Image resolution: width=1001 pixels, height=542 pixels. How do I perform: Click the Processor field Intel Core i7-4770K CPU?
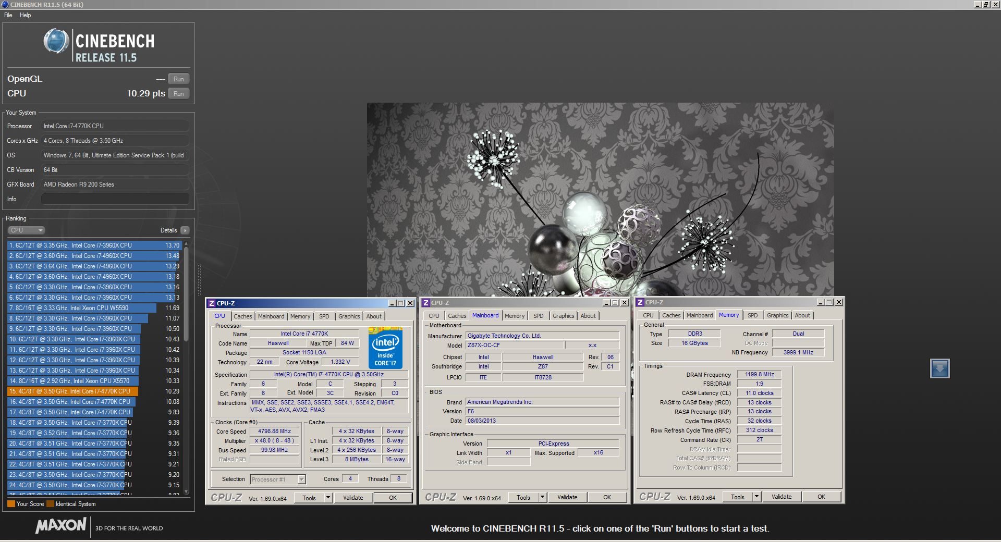coord(115,126)
